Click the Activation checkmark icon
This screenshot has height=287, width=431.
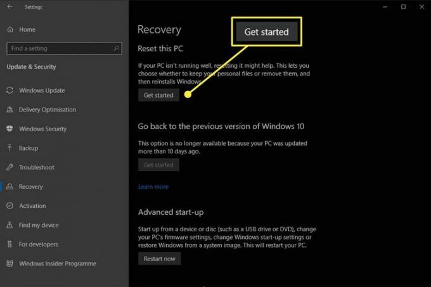(x=10, y=206)
